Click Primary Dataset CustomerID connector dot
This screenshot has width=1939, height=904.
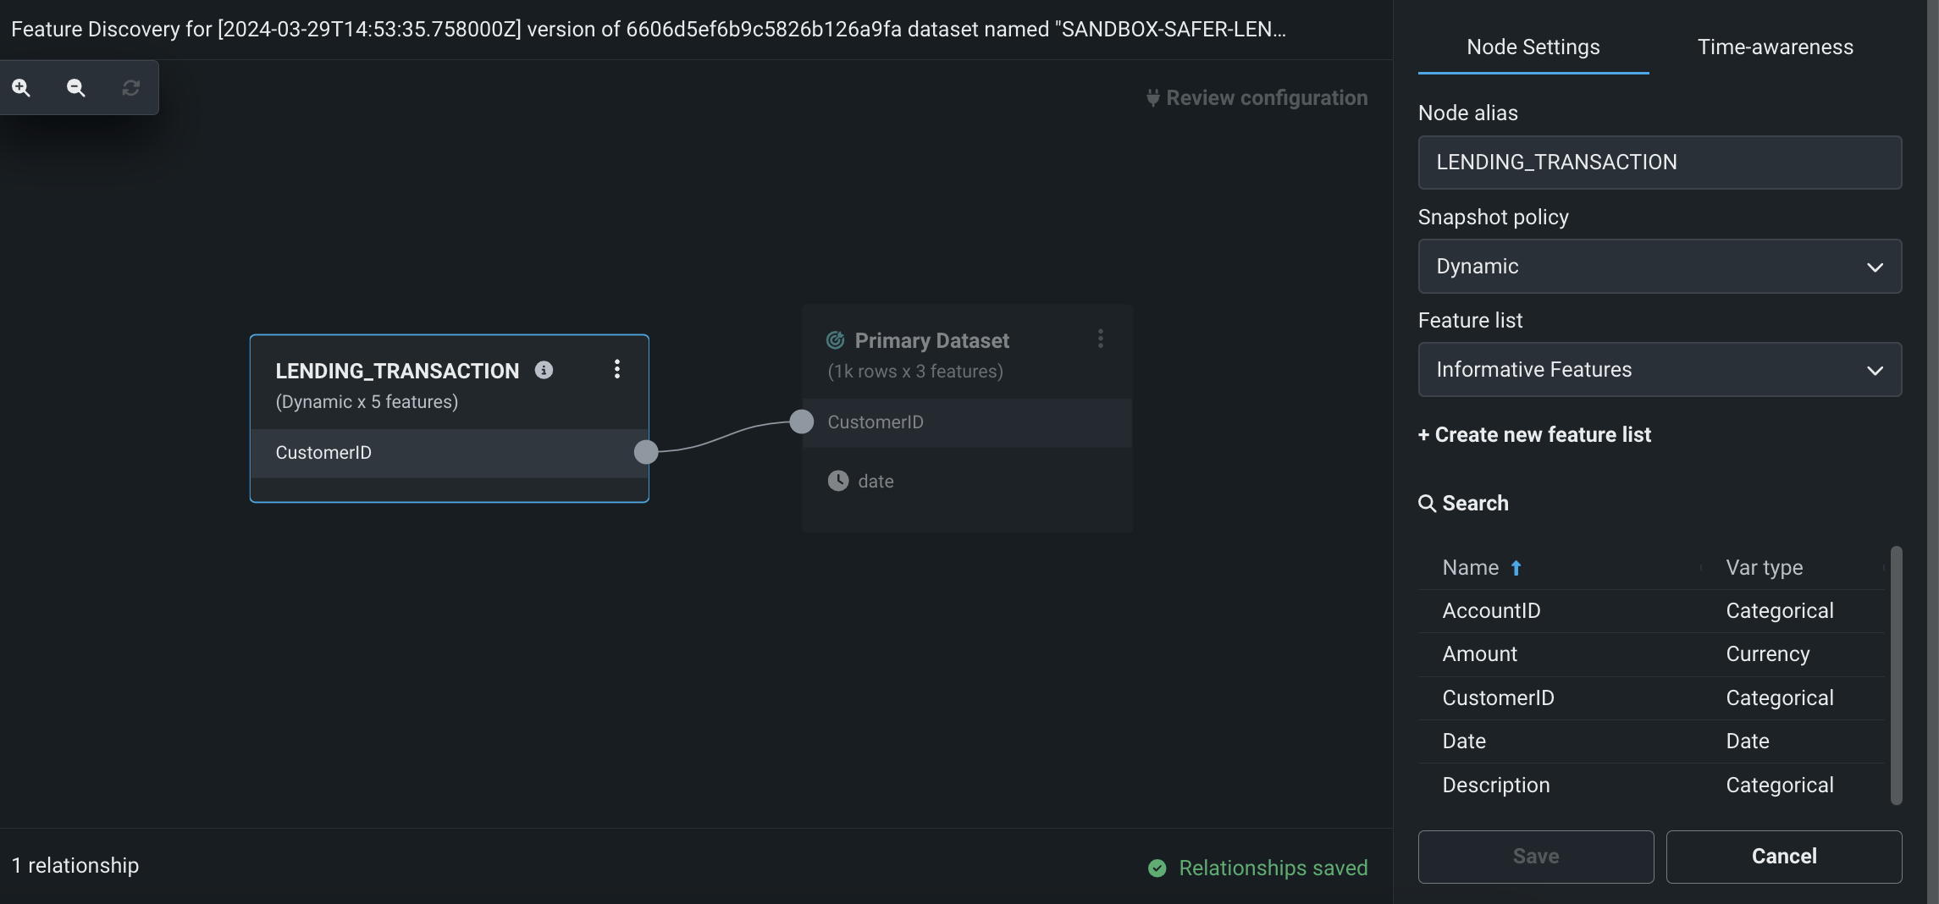click(801, 422)
